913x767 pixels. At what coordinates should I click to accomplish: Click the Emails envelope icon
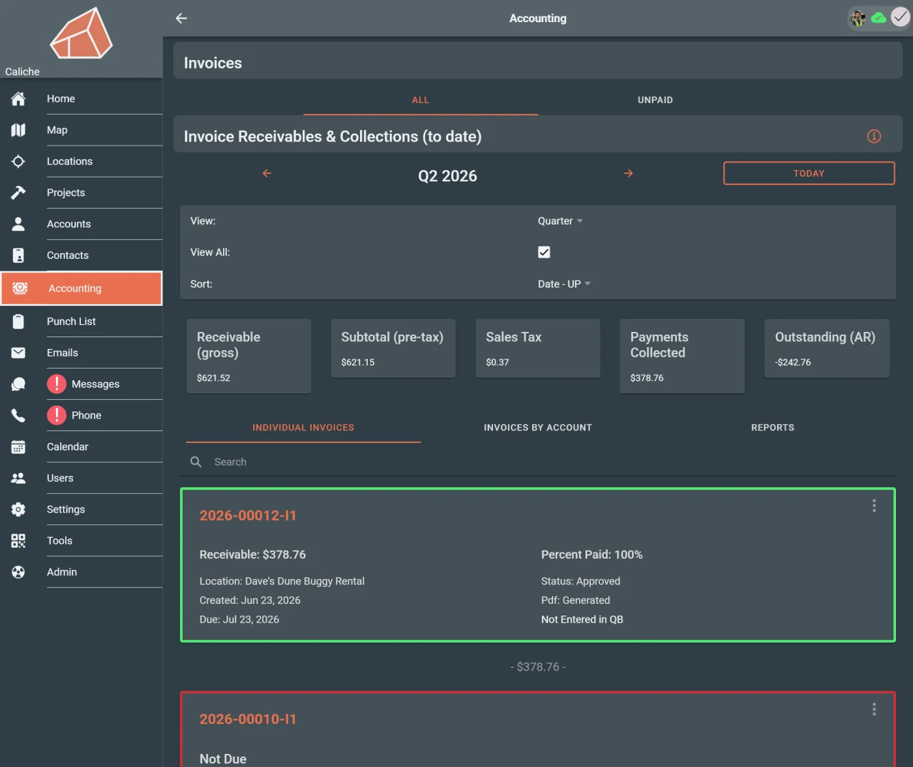click(x=18, y=353)
